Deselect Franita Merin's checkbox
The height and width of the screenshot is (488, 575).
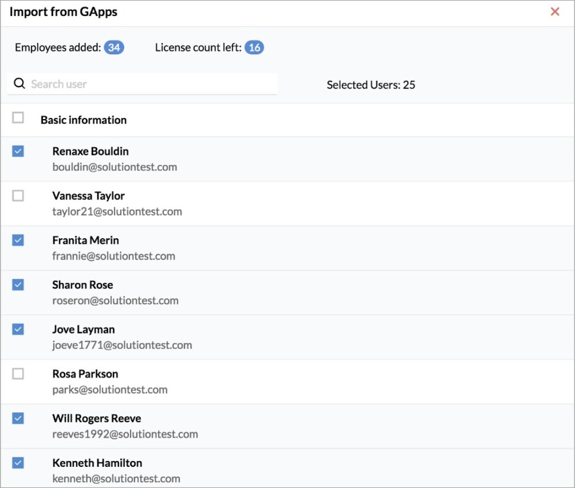18,240
